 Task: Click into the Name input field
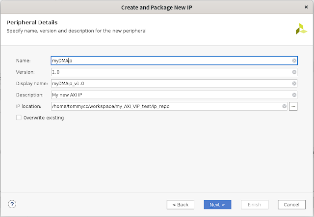coord(172,61)
